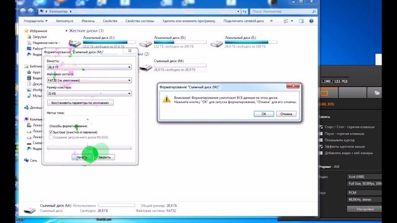Open the Музыка library icon in sidebar
397x223 pixels.
[29, 95]
